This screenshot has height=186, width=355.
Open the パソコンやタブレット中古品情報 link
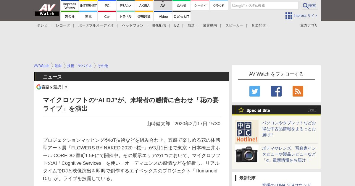289,129
